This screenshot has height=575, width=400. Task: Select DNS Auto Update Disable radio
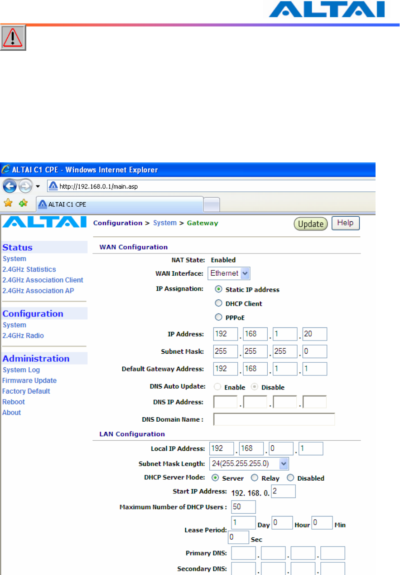pyautogui.click(x=255, y=387)
